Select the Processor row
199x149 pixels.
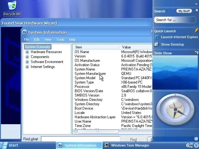pos(113,87)
